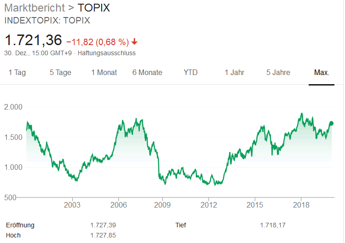Switch chart to 6 Monate
Image resolution: width=345 pixels, height=243 pixels.
[147, 72]
